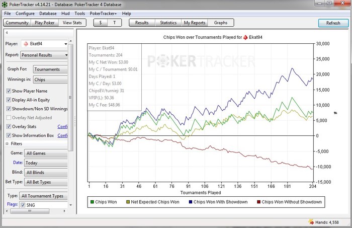
Task: Click the Chips Won green legend swatch
Action: pos(92,202)
